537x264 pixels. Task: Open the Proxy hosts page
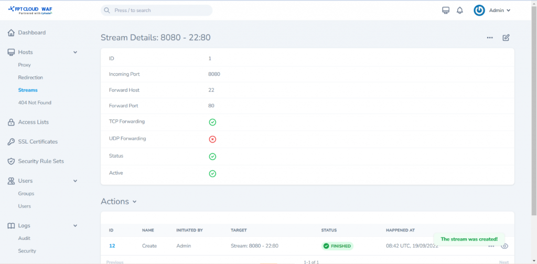tap(25, 65)
